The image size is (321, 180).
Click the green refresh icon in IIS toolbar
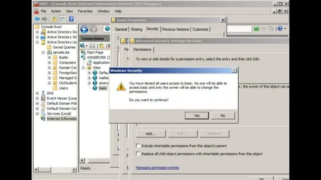tap(256, 29)
